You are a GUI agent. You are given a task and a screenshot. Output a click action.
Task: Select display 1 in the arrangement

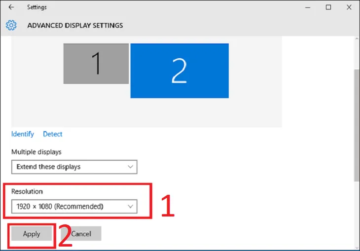point(96,64)
